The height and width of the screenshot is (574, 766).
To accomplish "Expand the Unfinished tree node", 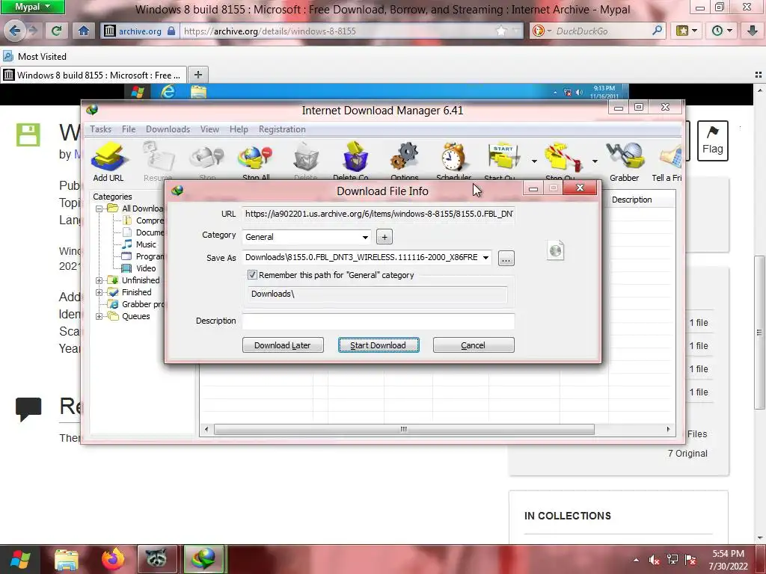I will [99, 280].
